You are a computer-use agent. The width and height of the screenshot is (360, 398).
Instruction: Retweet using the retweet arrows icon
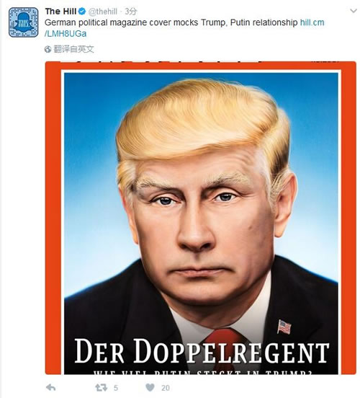(x=101, y=388)
